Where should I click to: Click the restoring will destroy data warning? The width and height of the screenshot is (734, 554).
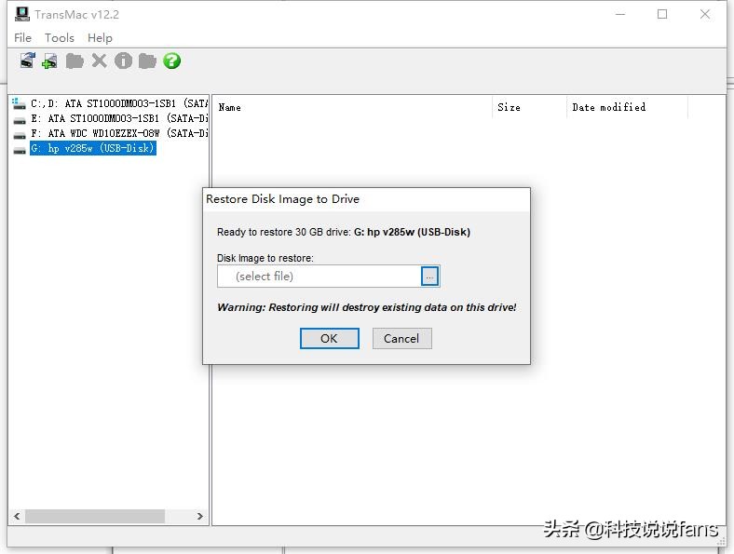[366, 307]
